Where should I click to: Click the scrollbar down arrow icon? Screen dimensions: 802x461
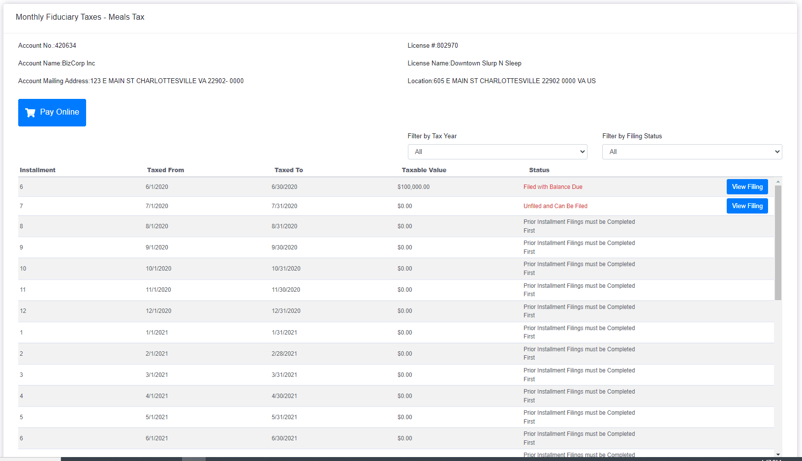pos(778,454)
